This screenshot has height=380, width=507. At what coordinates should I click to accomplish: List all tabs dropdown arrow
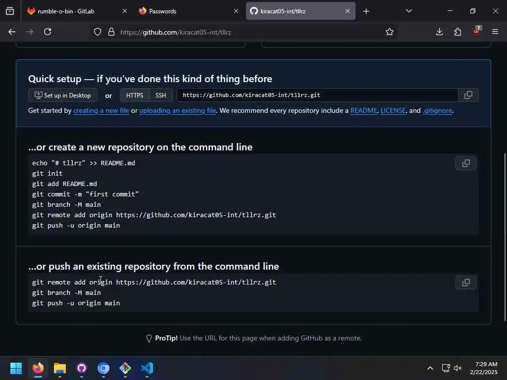click(408, 11)
